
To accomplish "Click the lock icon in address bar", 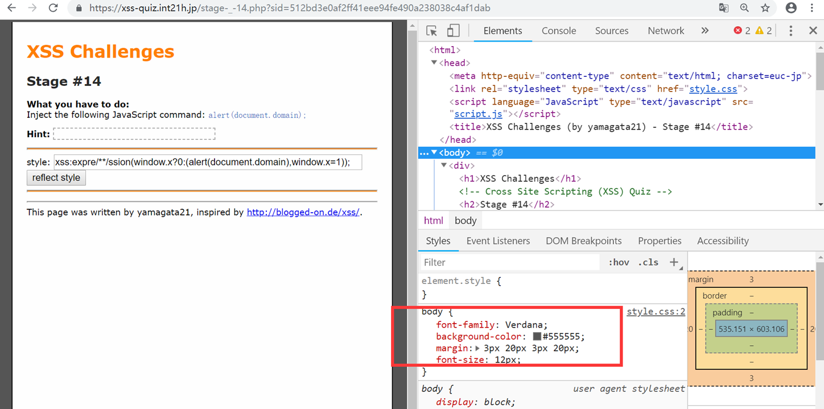I will click(x=79, y=9).
